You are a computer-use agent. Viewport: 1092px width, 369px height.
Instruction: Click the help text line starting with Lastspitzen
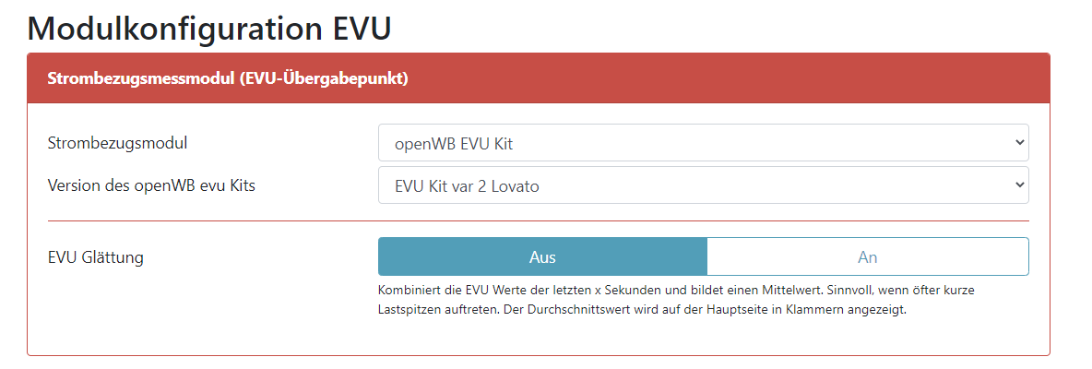tap(643, 310)
